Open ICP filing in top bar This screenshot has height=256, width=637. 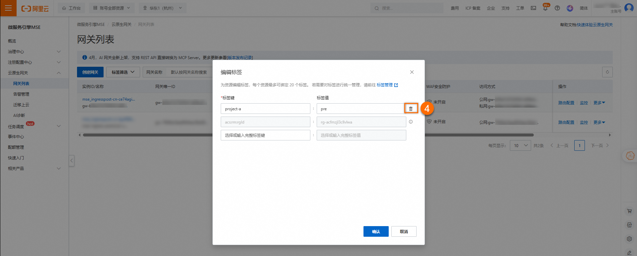(473, 8)
